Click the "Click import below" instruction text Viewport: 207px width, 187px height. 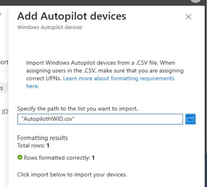tap(72, 175)
